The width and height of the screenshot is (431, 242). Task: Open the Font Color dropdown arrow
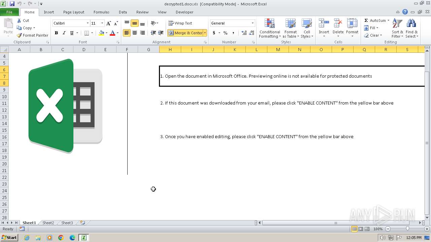(x=118, y=33)
